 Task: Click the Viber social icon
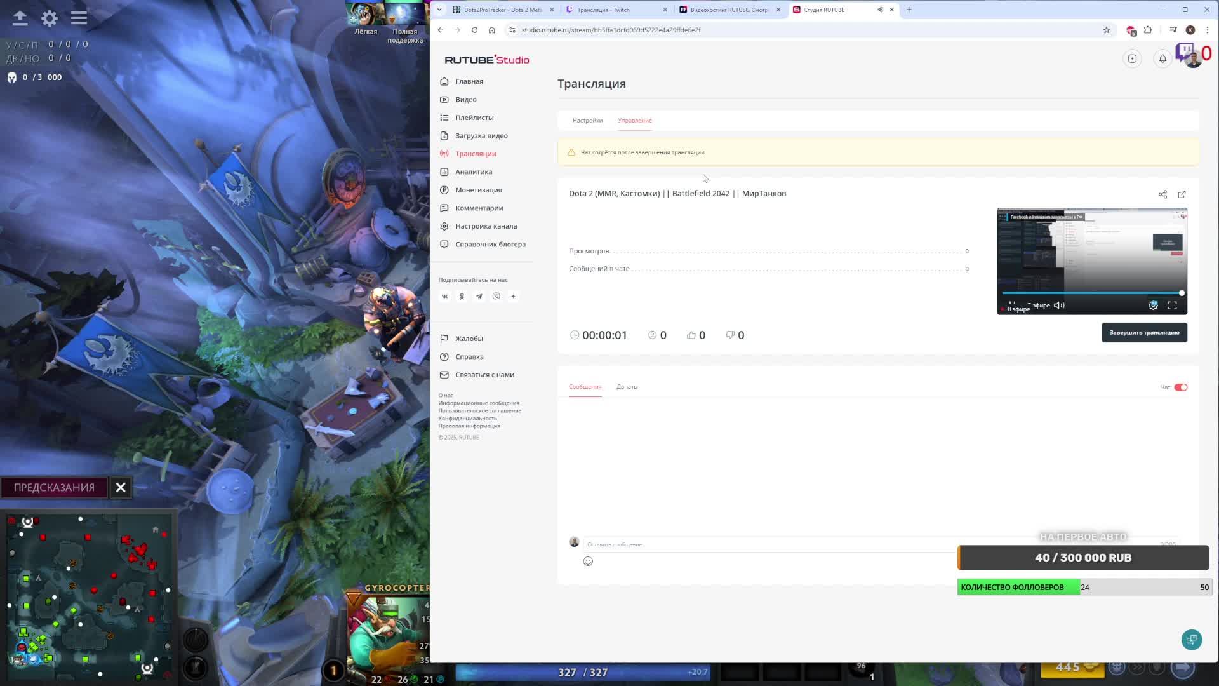(496, 296)
